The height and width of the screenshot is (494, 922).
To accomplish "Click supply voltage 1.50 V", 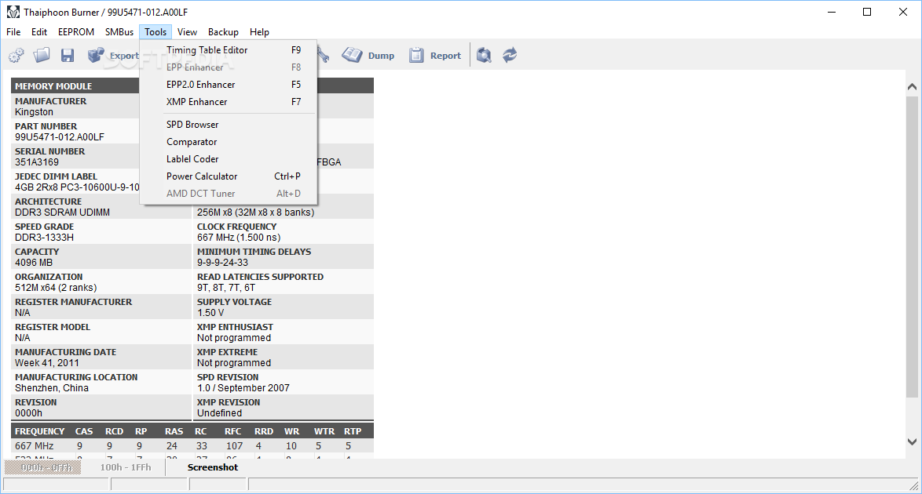I will (210, 313).
